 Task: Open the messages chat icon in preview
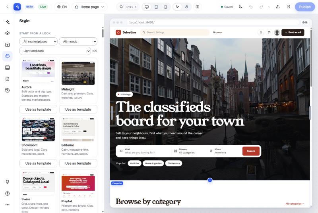click(x=269, y=33)
